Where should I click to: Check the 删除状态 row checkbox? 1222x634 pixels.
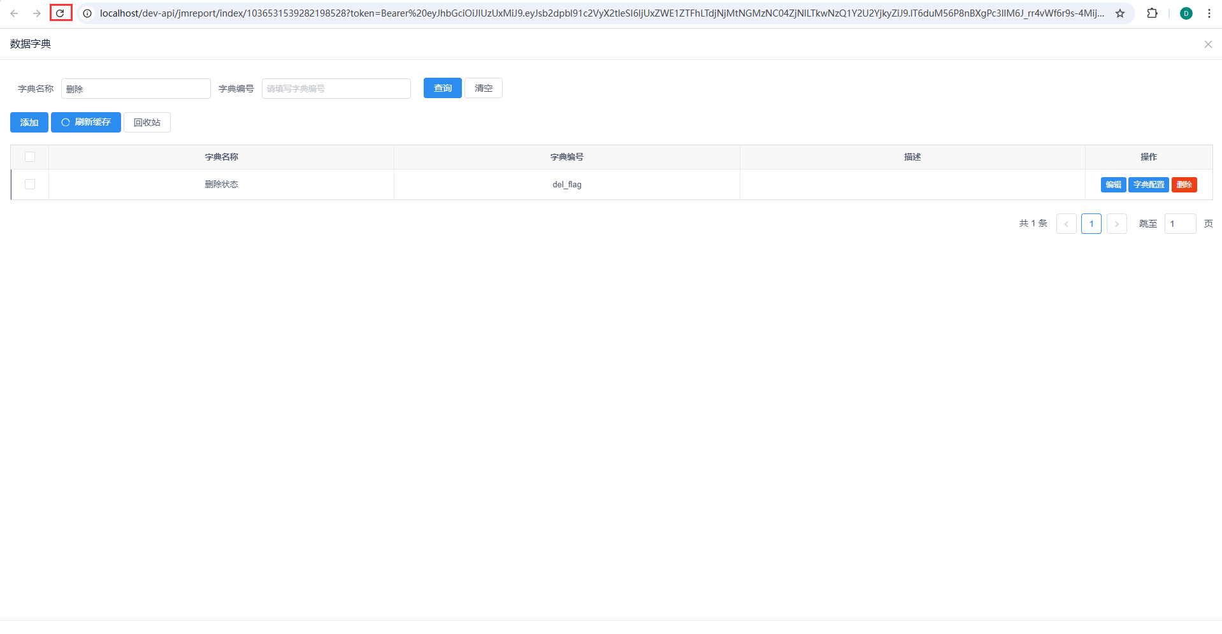30,184
